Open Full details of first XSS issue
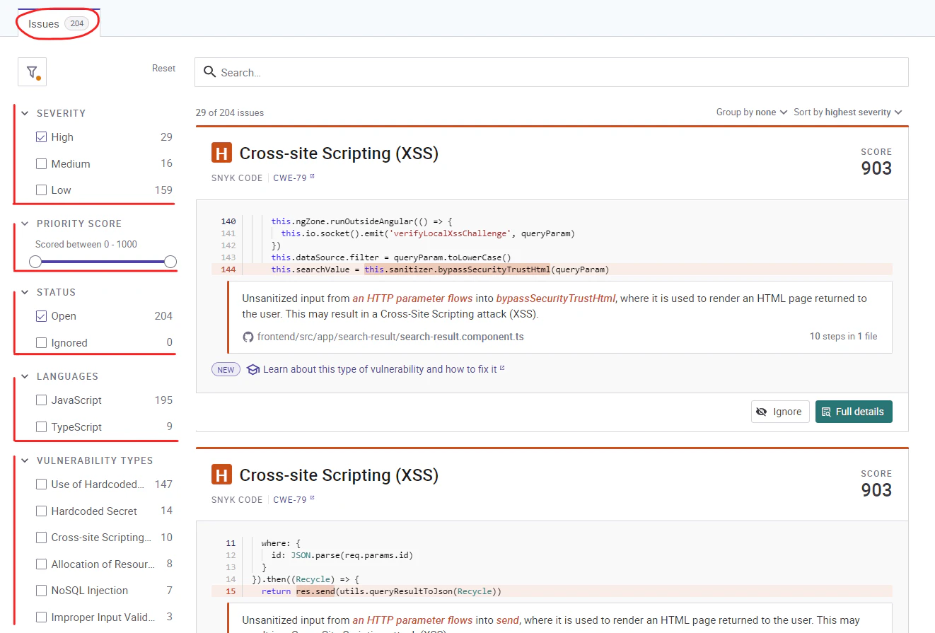935x633 pixels. click(x=854, y=412)
